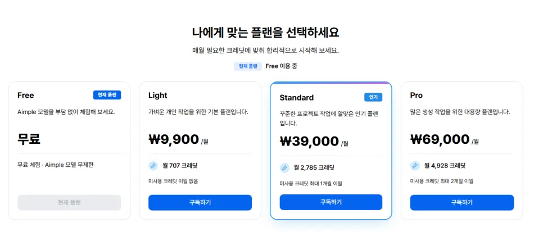Image resolution: width=543 pixels, height=232 pixels.
Task: Click the Free 이용 중 status text
Action: (281, 66)
